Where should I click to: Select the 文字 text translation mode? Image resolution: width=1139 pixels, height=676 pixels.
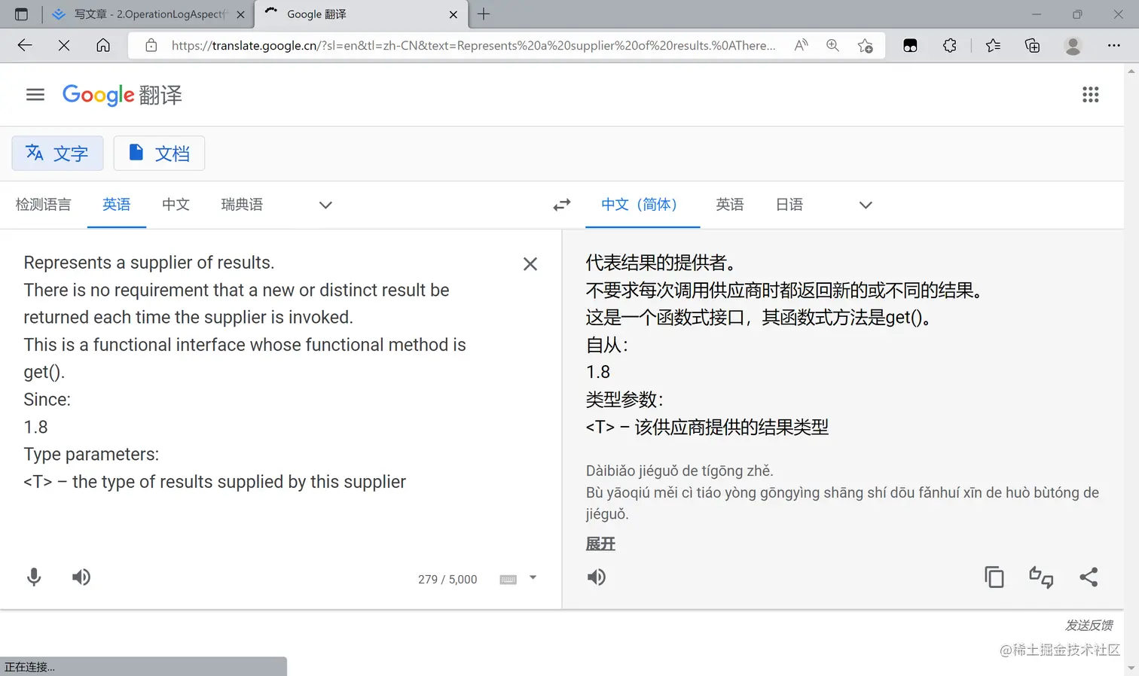57,154
